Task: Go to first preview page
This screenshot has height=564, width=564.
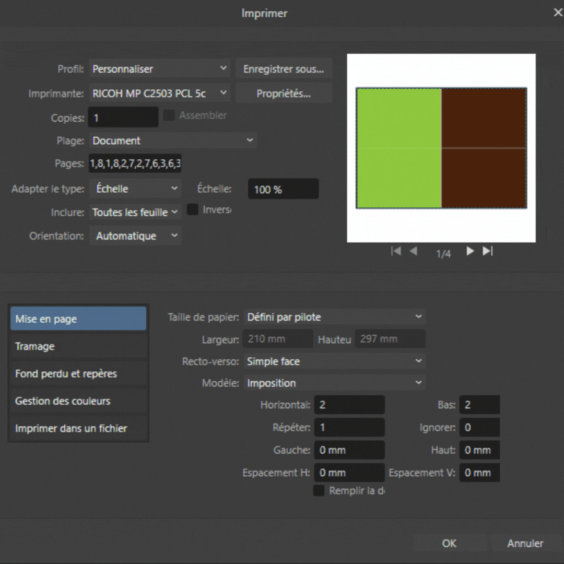Action: [396, 251]
